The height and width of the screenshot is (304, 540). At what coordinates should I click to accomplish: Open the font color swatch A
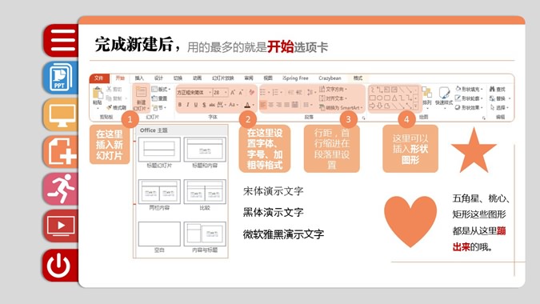coord(248,105)
